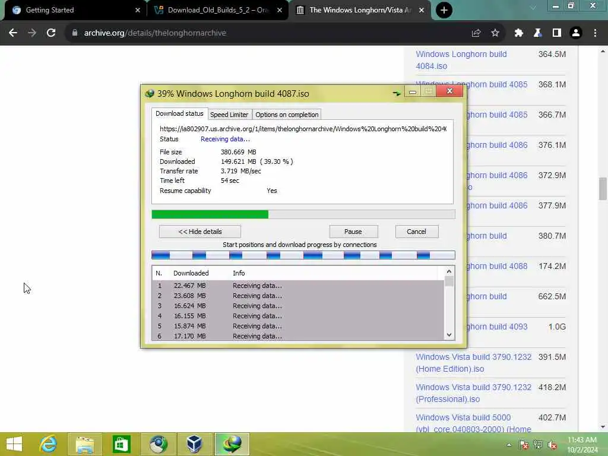Click the download dialog title icon
The image size is (608, 456).
pos(150,93)
